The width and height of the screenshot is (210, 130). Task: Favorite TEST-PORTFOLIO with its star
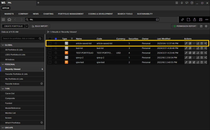(56, 53)
